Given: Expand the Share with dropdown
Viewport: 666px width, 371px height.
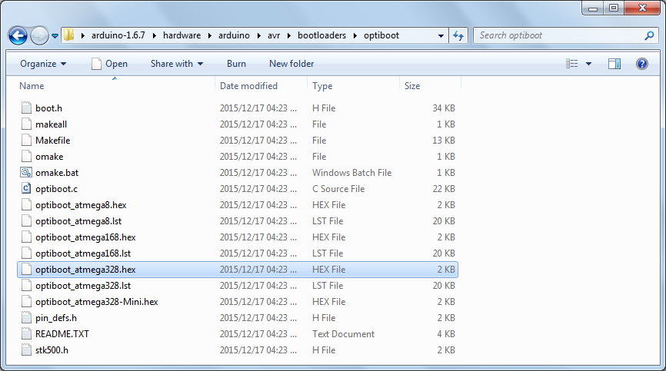Looking at the screenshot, I should [x=176, y=64].
